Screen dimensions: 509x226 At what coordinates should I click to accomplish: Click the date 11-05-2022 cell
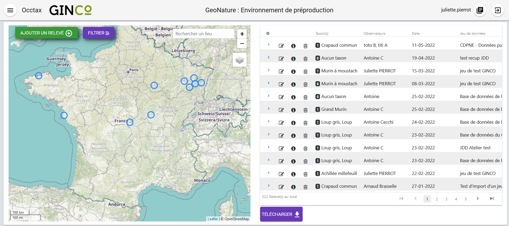(423, 45)
